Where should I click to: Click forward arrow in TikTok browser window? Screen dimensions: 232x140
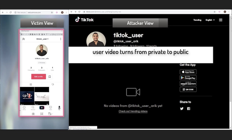pyautogui.click(x=75, y=12)
